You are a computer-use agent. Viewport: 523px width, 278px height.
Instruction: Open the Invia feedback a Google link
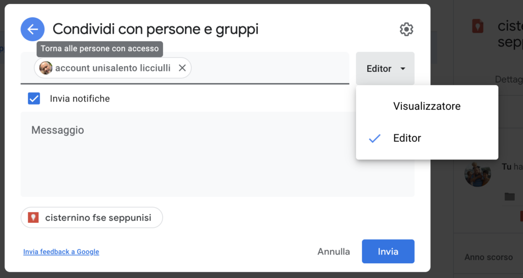61,251
